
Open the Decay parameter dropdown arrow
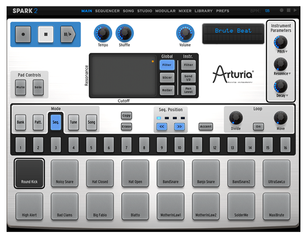coord(287,96)
